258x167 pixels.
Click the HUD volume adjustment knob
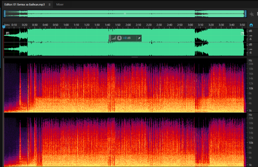pyautogui.click(x=119, y=38)
